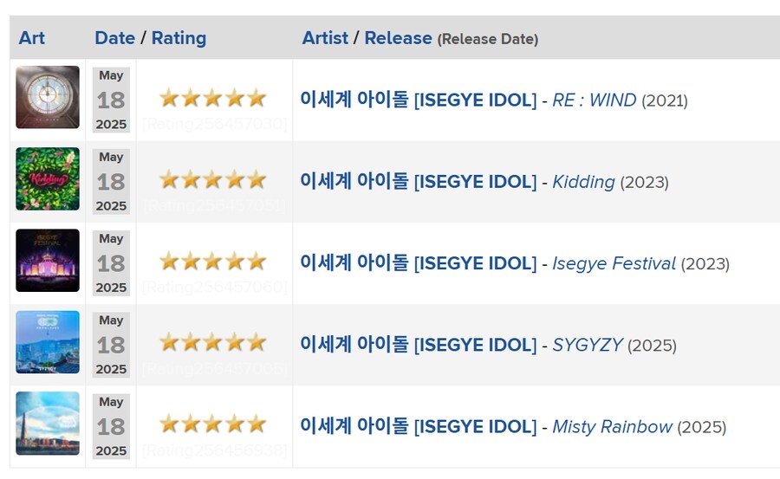The image size is (780, 479).
Task: Open the SYGYZY release page link
Action: (588, 345)
